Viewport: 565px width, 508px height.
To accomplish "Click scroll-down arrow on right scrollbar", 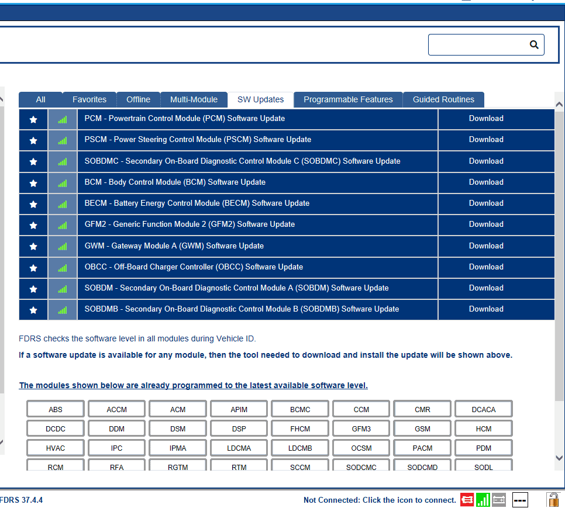I will pos(559,458).
